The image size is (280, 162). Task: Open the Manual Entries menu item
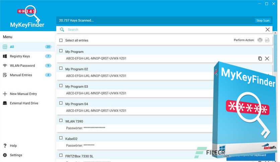[x=27, y=75]
